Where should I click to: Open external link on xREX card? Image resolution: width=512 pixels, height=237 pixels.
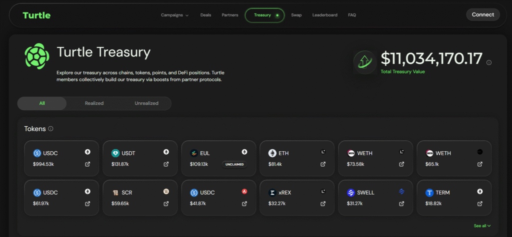323,204
